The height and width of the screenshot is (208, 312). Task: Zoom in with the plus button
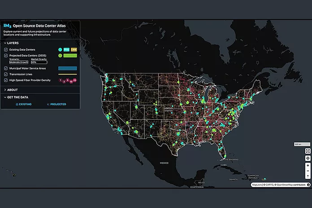308,165
